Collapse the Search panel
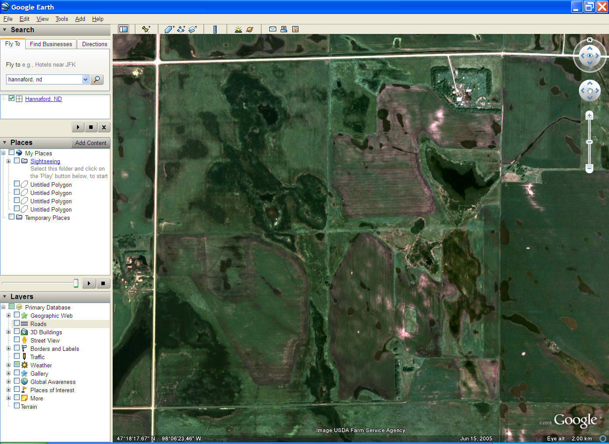Screen dimensions: 609x444 click(x=5, y=30)
